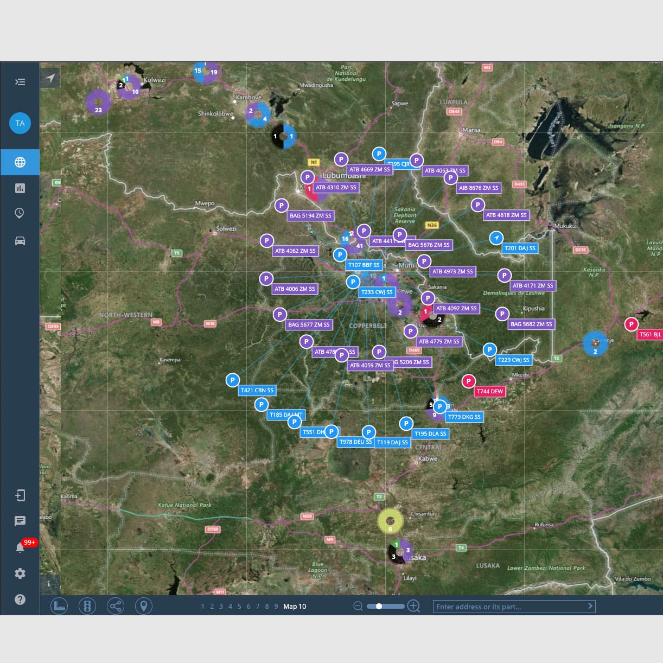Select the ruler measurement tool
Image resolution: width=663 pixels, height=663 pixels.
click(59, 606)
